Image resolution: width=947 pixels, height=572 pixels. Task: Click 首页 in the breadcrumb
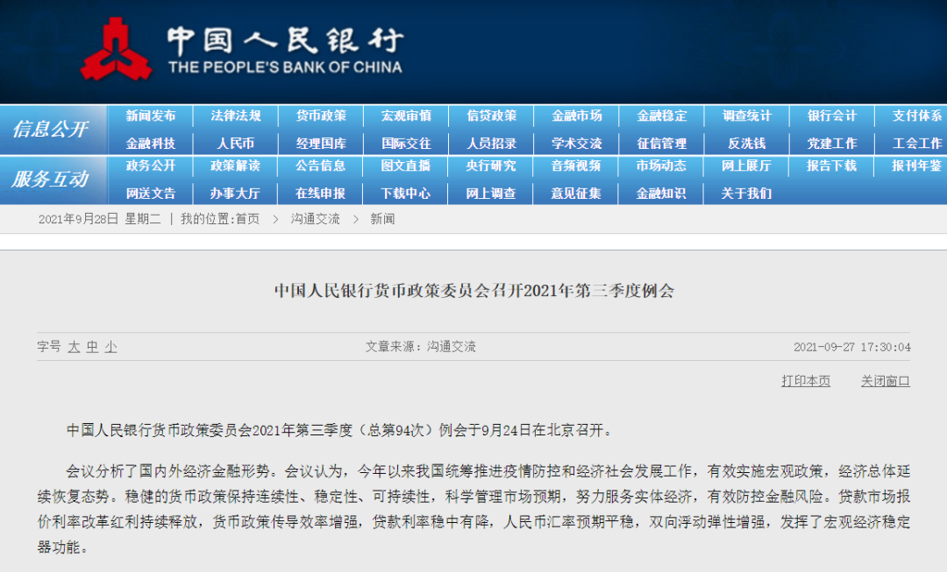tap(247, 219)
